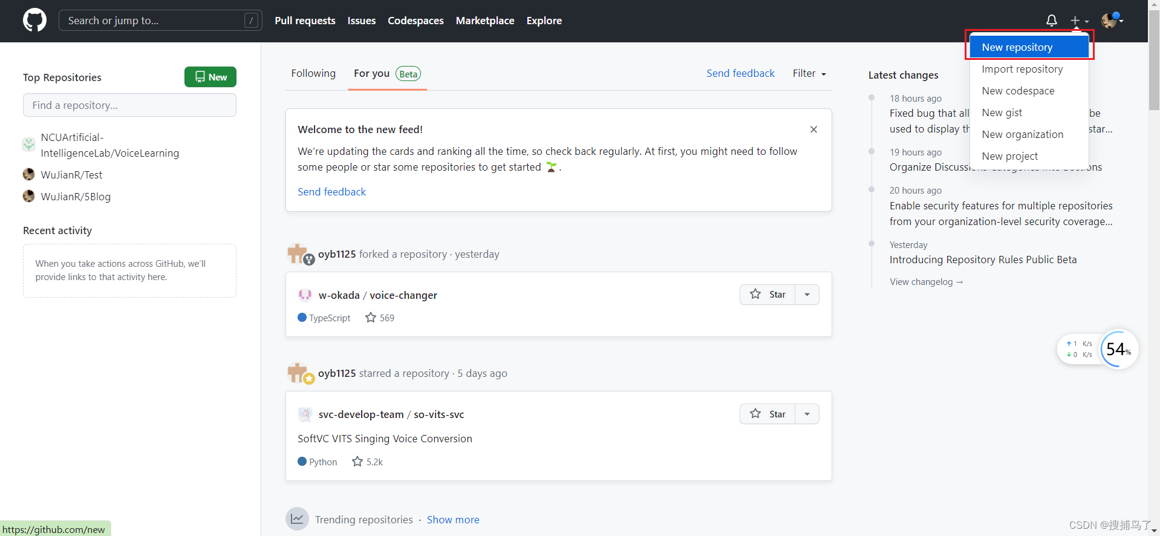This screenshot has height=536, width=1160.
Task: Click View changelog link
Action: [926, 282]
